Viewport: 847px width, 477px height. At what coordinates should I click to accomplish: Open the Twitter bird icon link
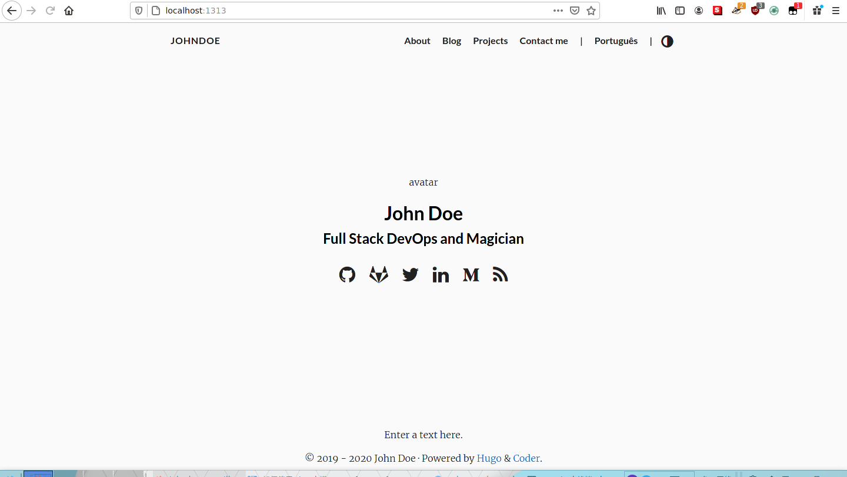pos(410,274)
